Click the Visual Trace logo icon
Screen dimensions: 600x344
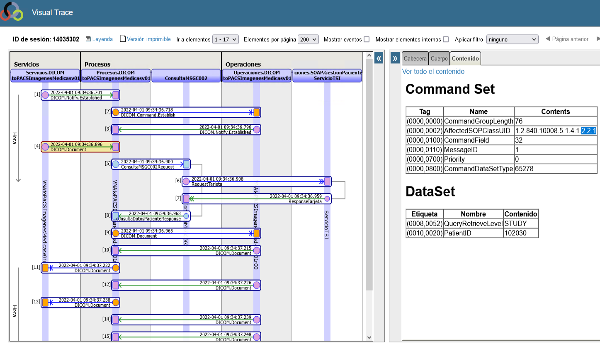tap(12, 12)
